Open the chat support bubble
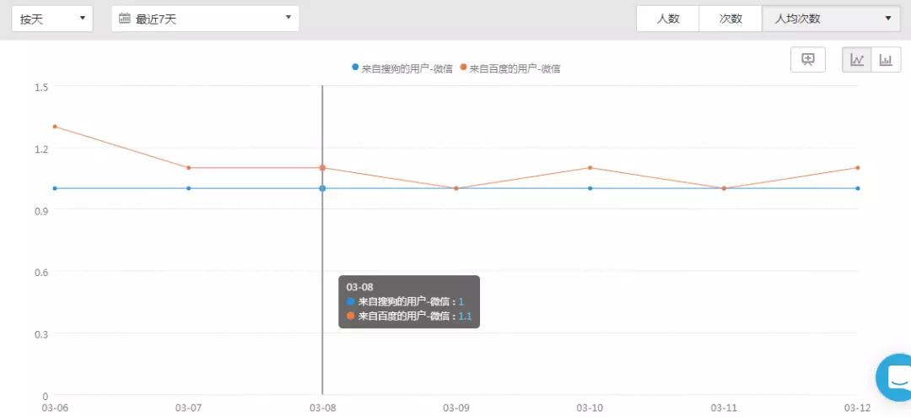 pyautogui.click(x=895, y=376)
